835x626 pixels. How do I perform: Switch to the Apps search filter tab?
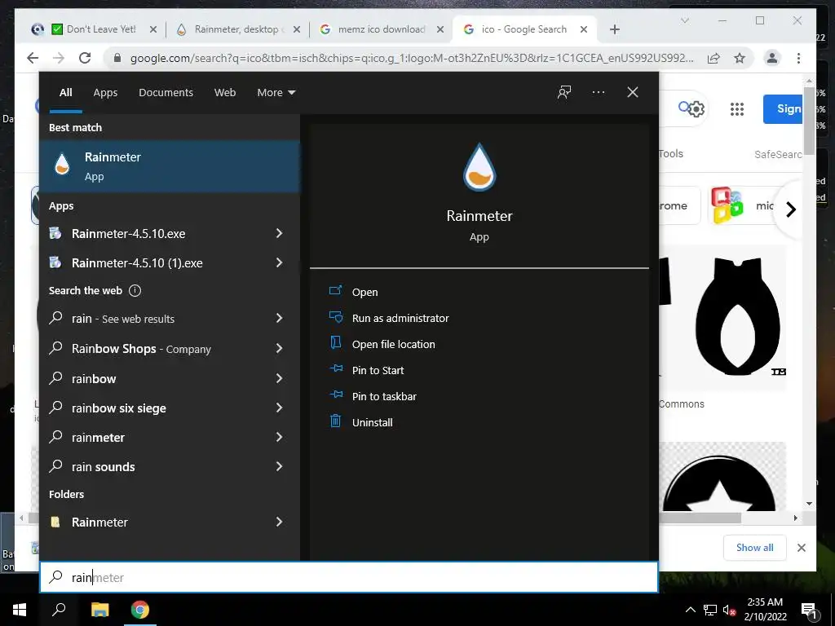(105, 93)
